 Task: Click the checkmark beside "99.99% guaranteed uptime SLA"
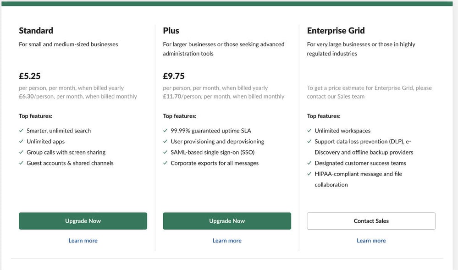click(166, 131)
